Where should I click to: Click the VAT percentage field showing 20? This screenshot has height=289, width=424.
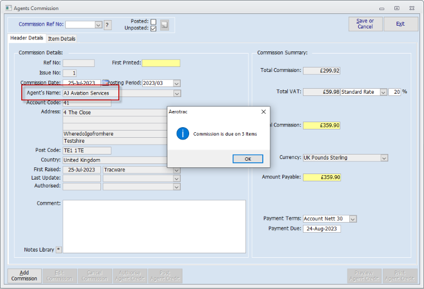click(394, 92)
